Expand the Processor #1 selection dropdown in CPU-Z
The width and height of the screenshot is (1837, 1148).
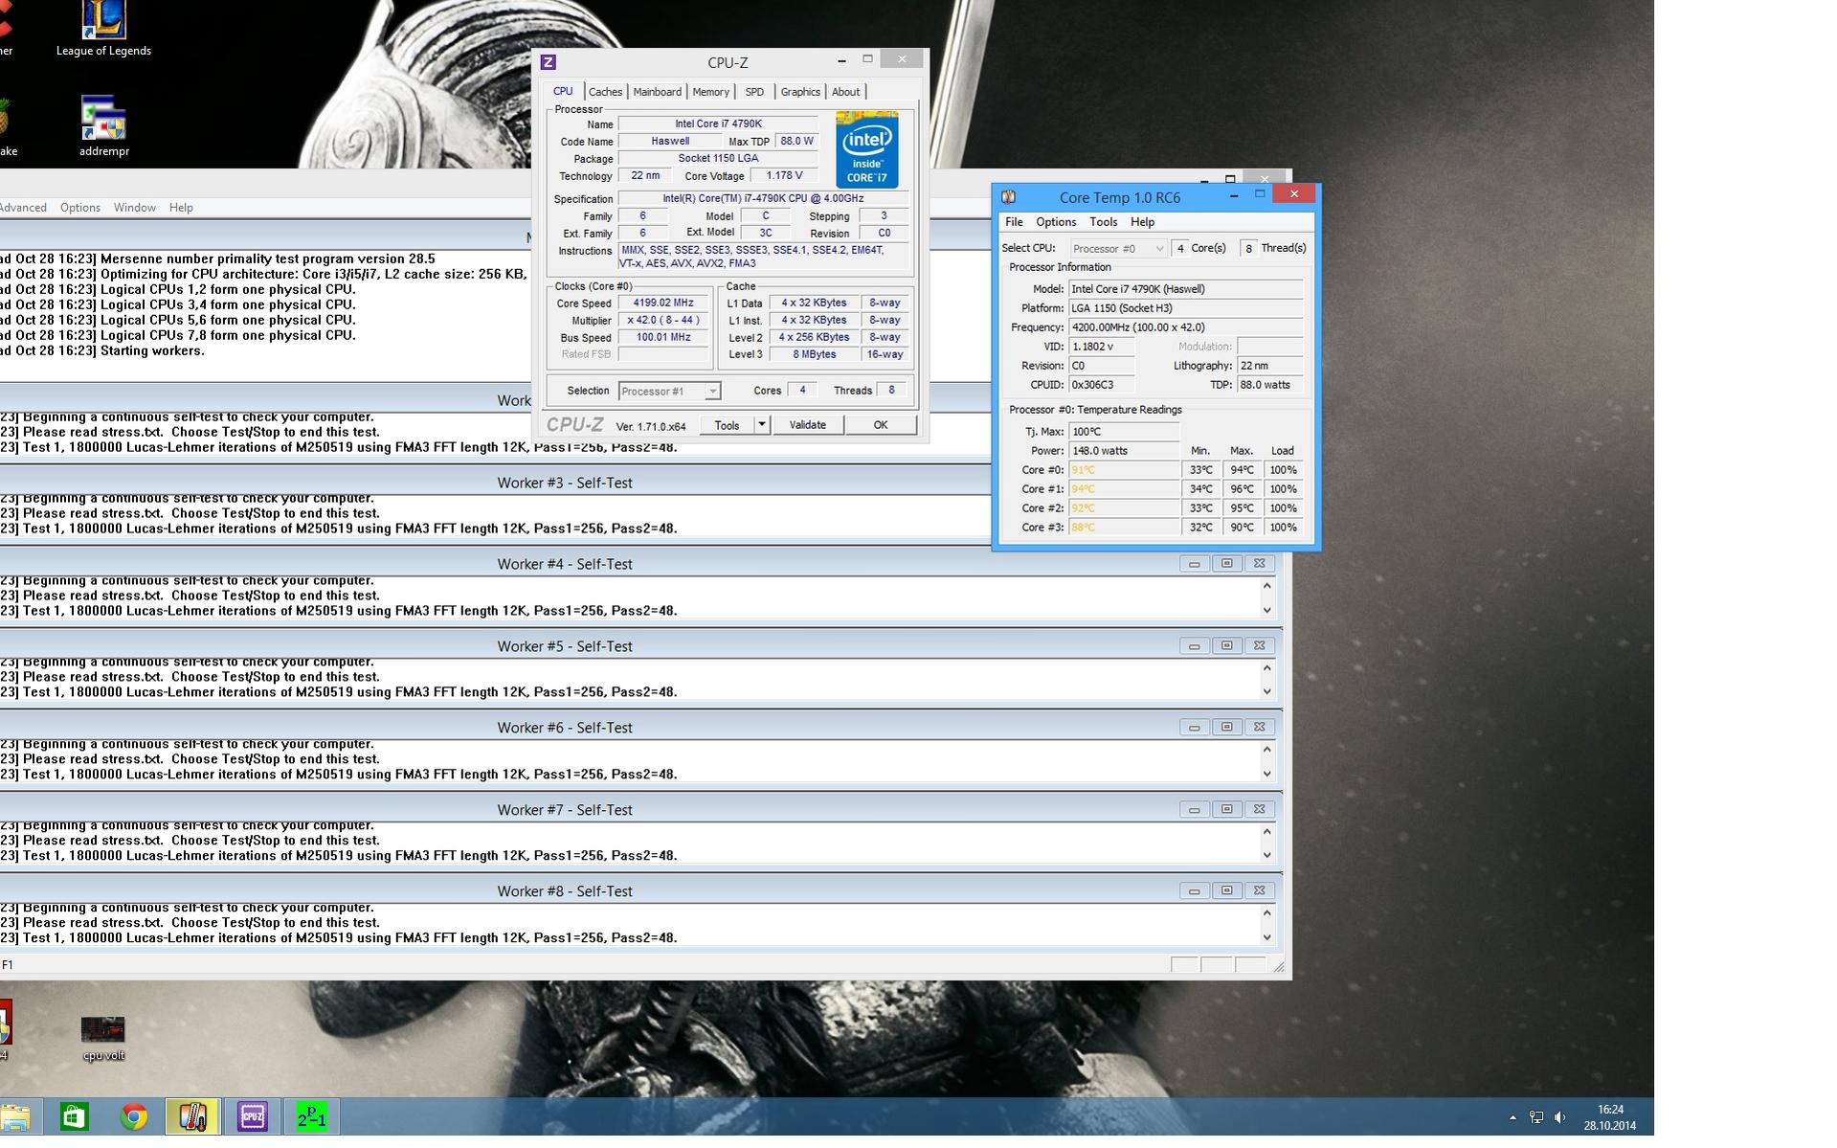coord(712,392)
